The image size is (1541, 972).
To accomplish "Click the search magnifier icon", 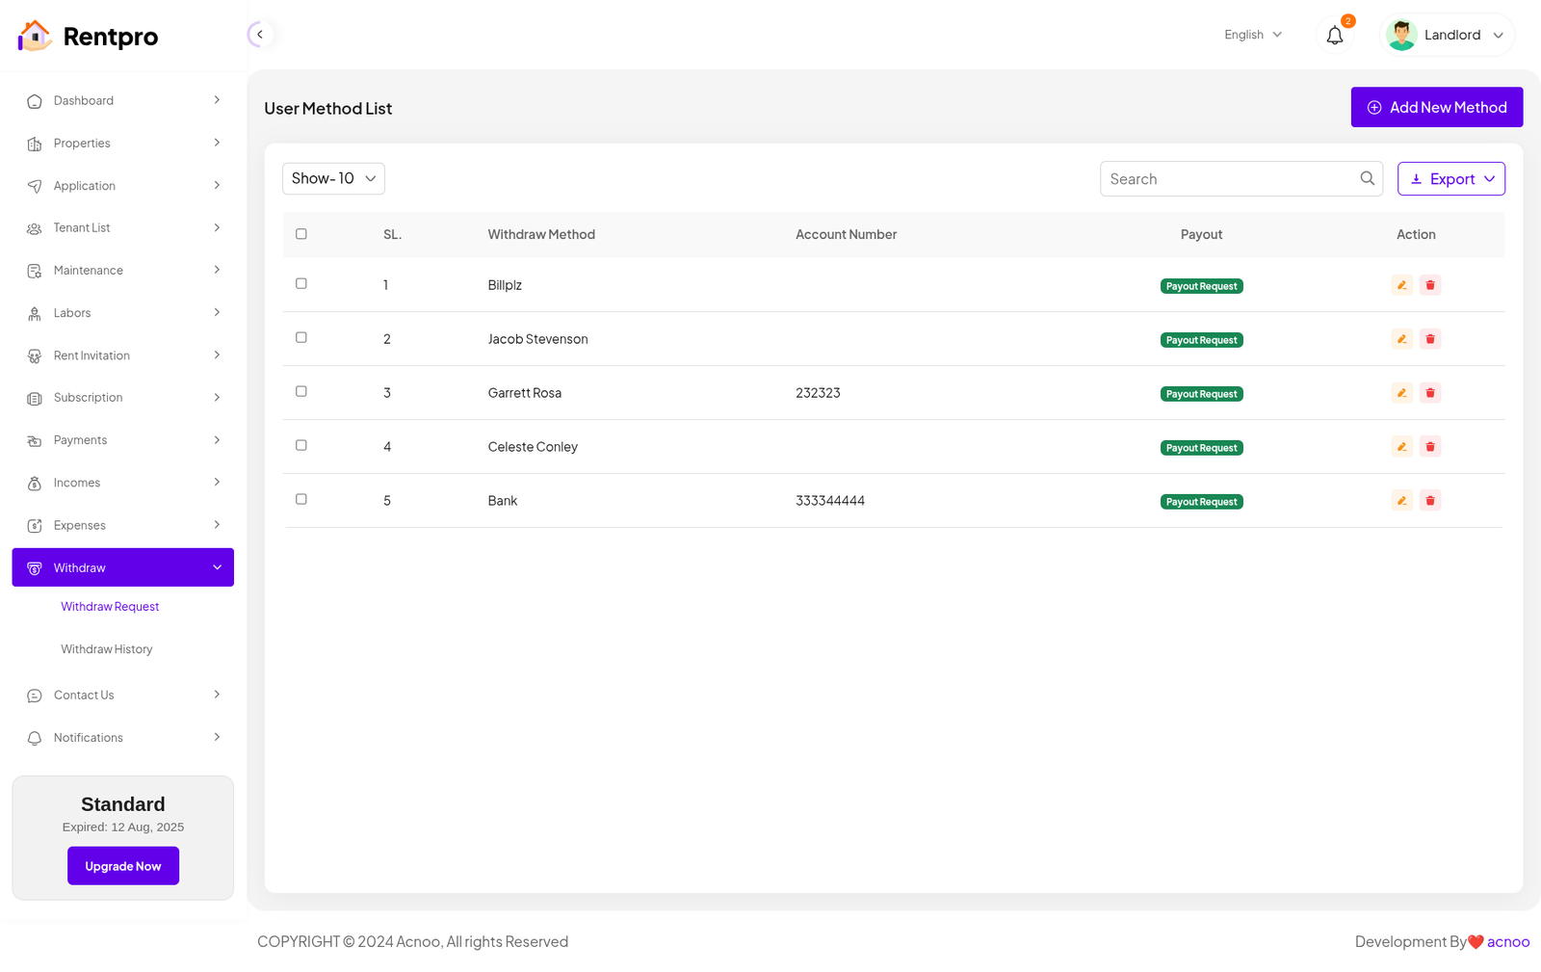I will click(x=1367, y=178).
